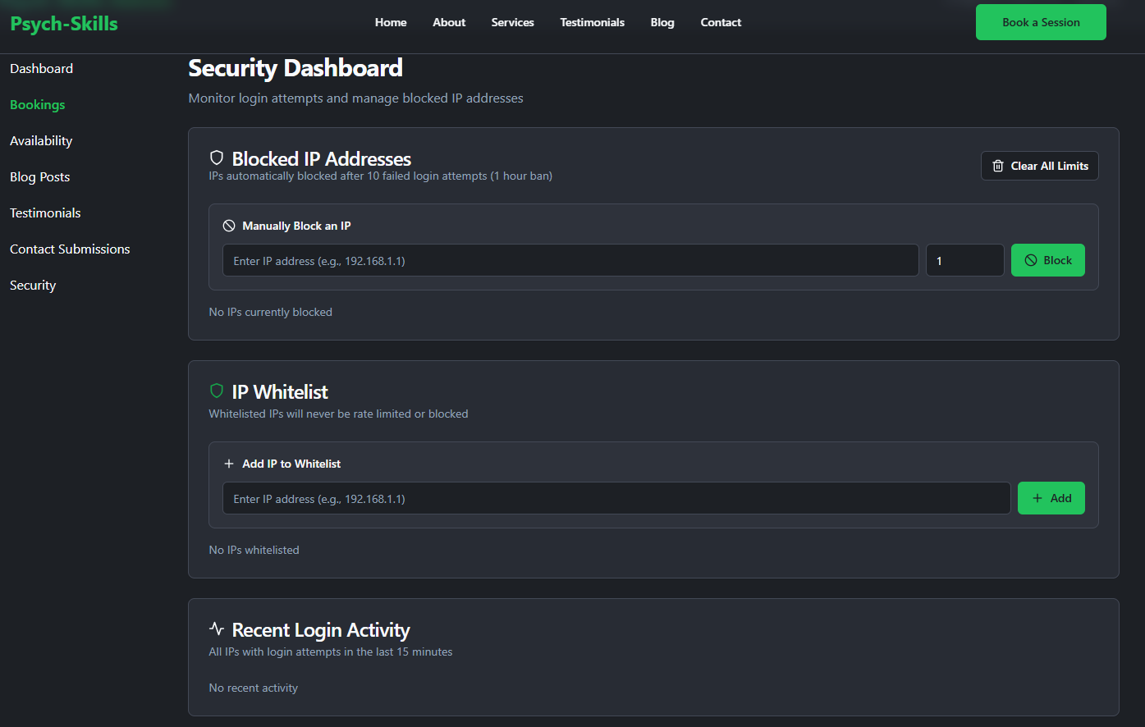Open the Contact page from the top navigation

721,22
